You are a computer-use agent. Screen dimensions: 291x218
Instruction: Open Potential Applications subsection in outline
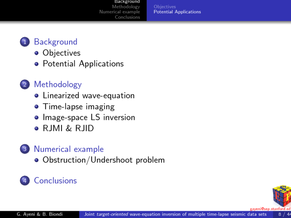pos(83,64)
